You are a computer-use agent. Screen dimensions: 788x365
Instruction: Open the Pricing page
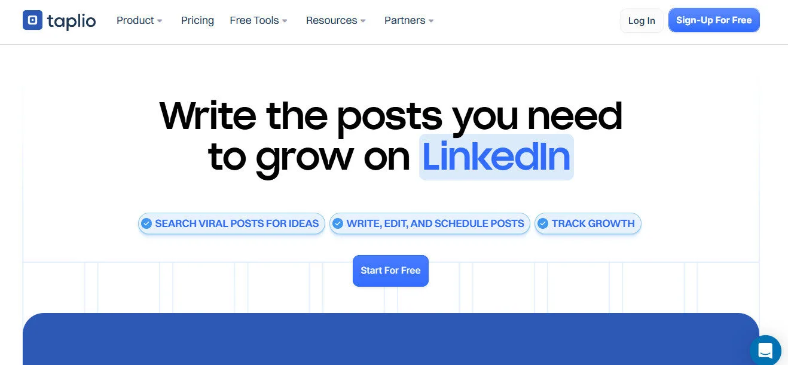[197, 20]
